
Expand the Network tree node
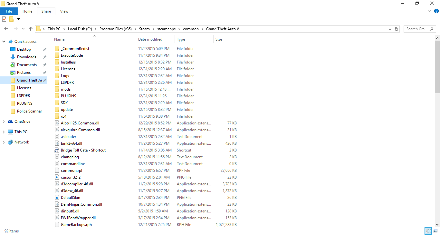pos(4,142)
